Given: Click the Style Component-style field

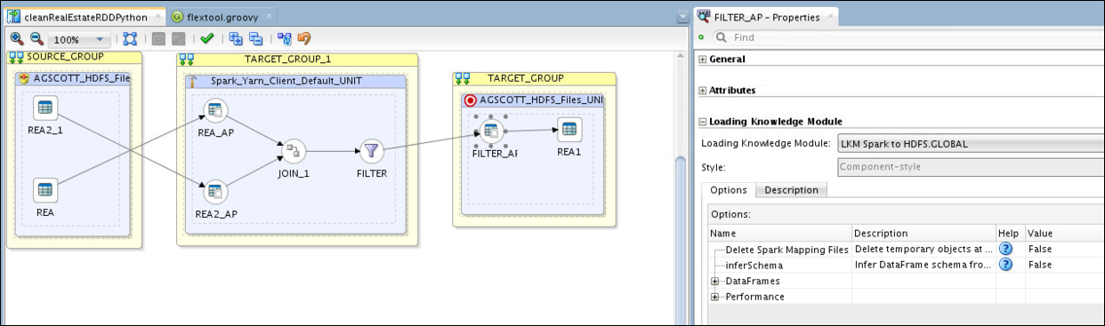Looking at the screenshot, I should coord(971,166).
